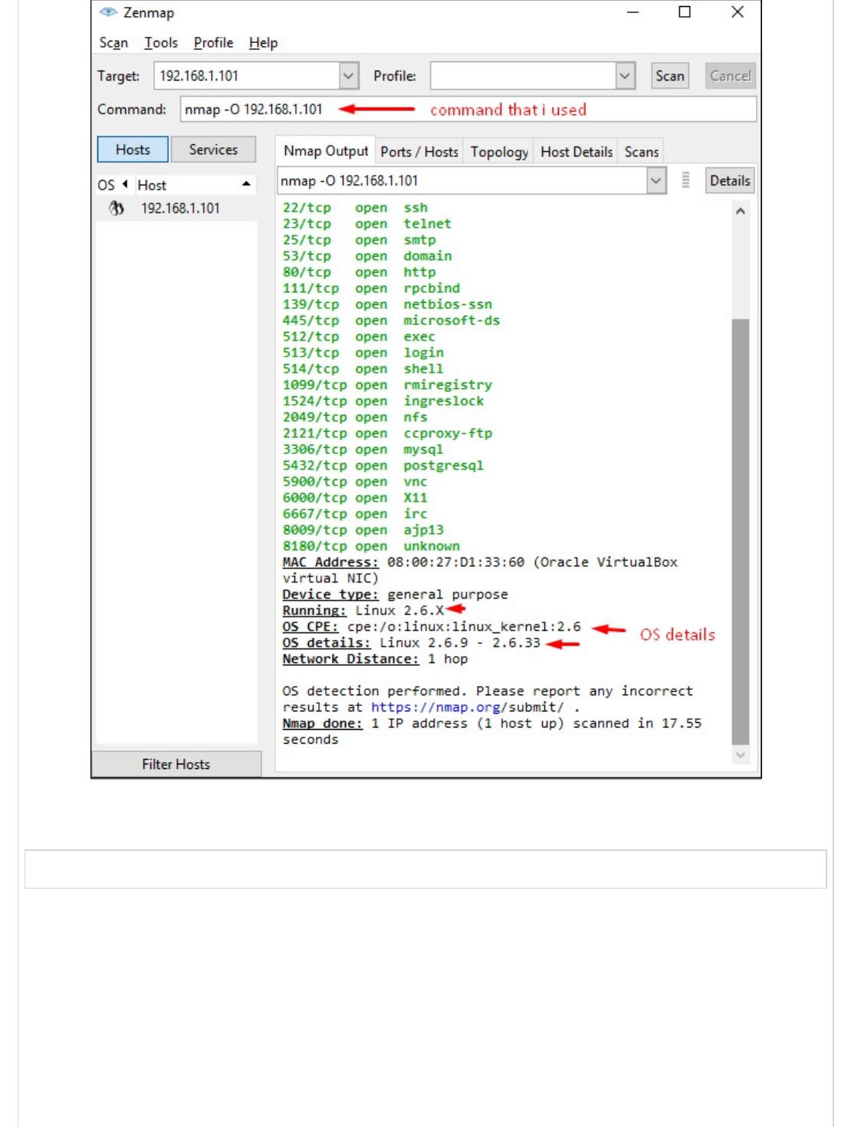Switch to the Topology tab

(x=499, y=152)
